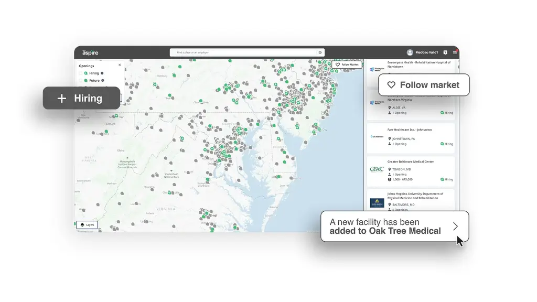
Task: Click the large Follow market callout
Action: [x=424, y=85]
